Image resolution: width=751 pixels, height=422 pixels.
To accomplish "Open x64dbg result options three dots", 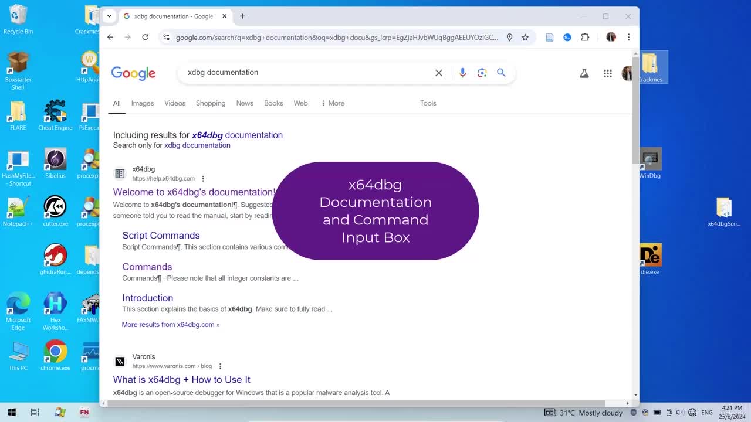I will 203,179.
